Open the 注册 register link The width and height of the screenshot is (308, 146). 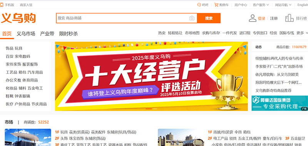click(x=274, y=18)
